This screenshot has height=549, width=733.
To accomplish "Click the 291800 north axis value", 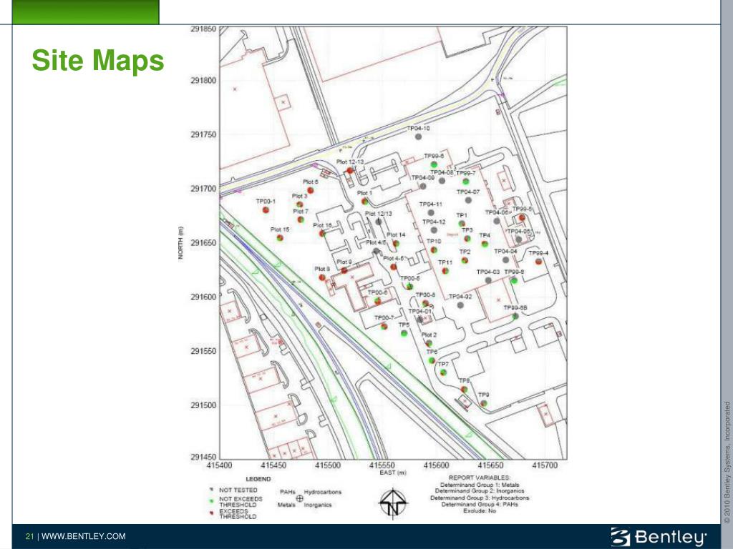I will (x=203, y=80).
